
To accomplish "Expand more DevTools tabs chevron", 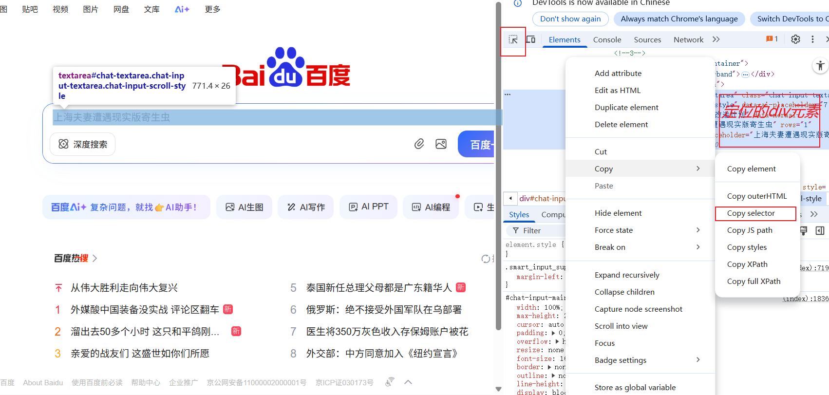I will point(716,39).
